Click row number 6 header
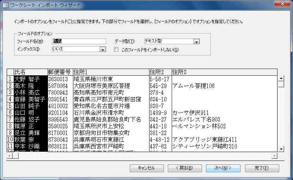293x180 pixels. pos(10,113)
